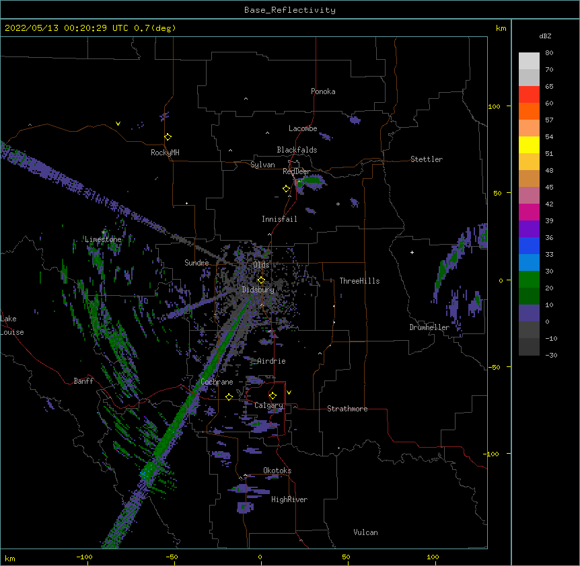
Task: Pick the magenta swatch between 42 and 39
Action: click(x=529, y=212)
